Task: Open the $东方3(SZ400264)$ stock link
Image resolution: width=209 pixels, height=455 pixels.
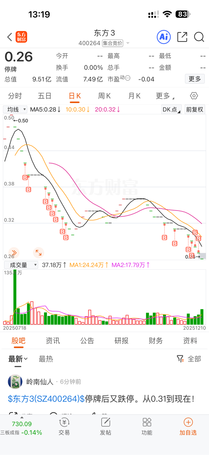Action: point(46,399)
